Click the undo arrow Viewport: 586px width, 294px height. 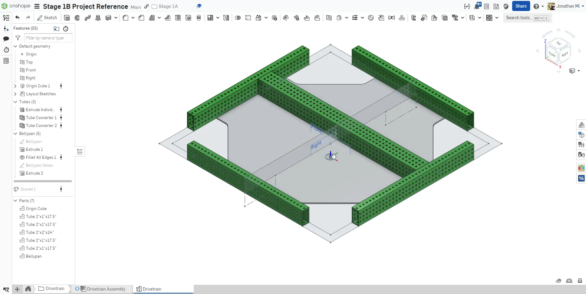pyautogui.click(x=17, y=18)
